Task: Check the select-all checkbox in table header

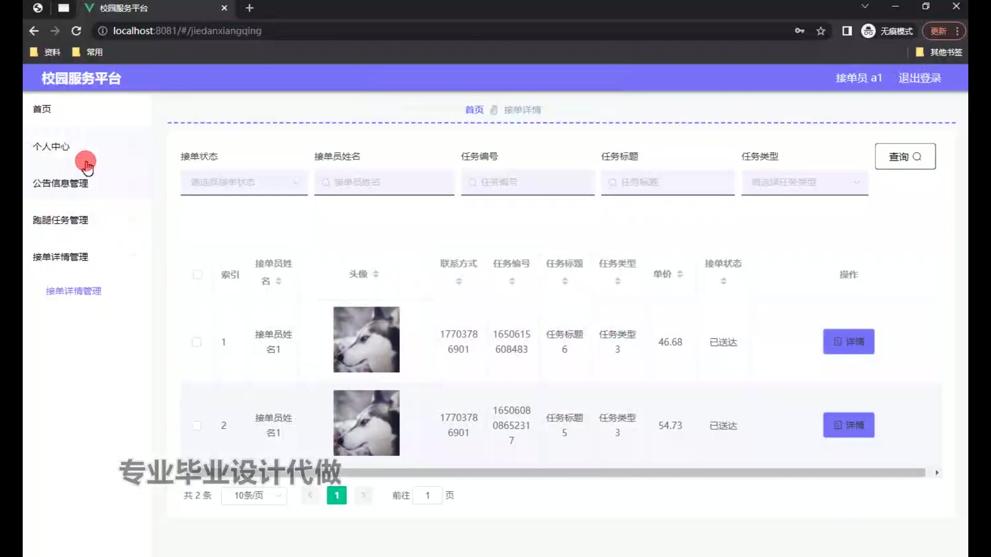Action: [x=198, y=274]
